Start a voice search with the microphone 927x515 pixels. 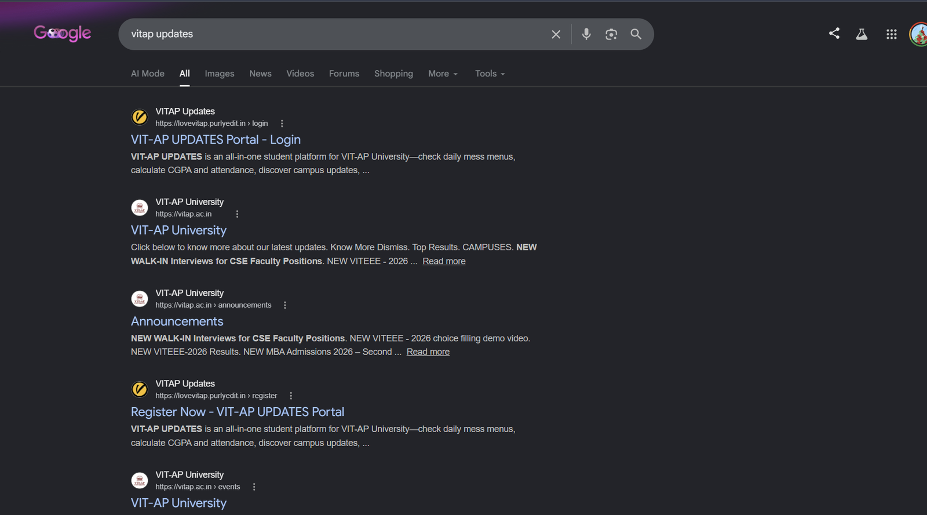pos(586,34)
